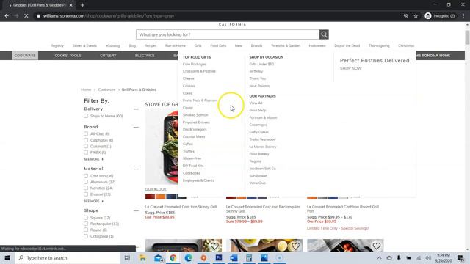Image resolution: width=470 pixels, height=264 pixels.
Task: Click the volume tray icon
Action: tap(428, 257)
